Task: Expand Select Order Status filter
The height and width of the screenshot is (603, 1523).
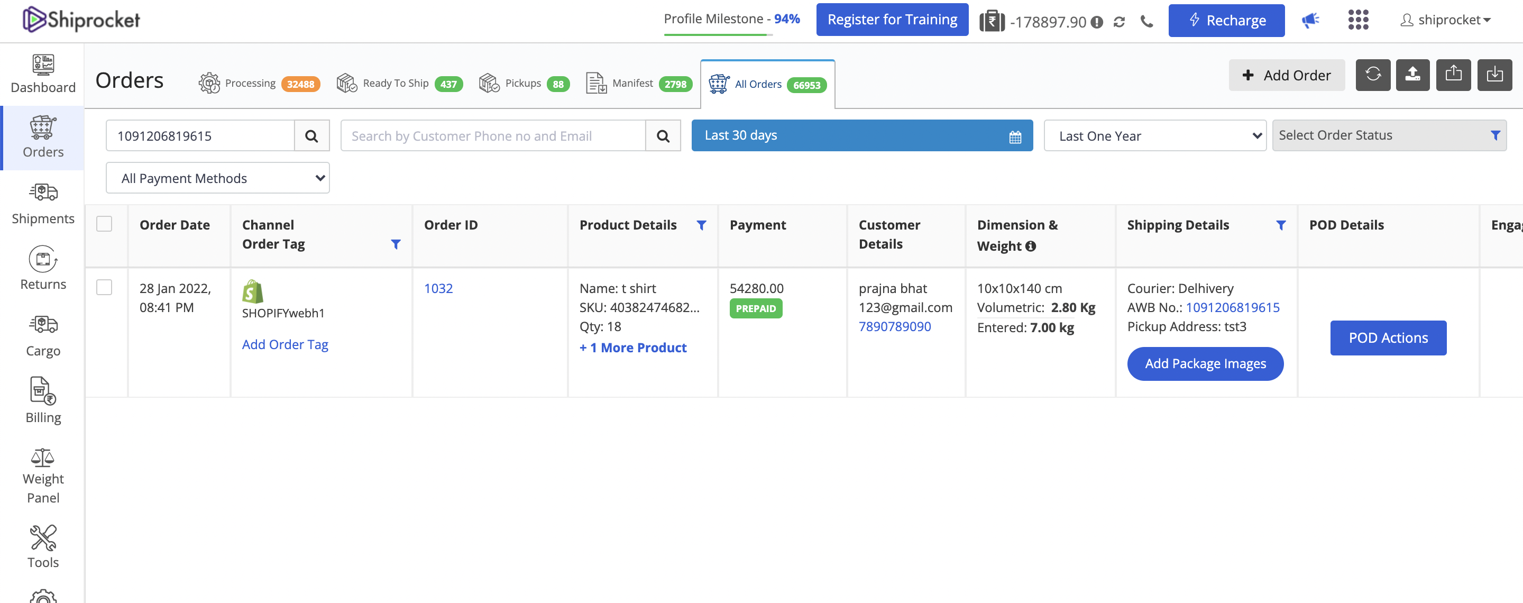Action: tap(1388, 136)
